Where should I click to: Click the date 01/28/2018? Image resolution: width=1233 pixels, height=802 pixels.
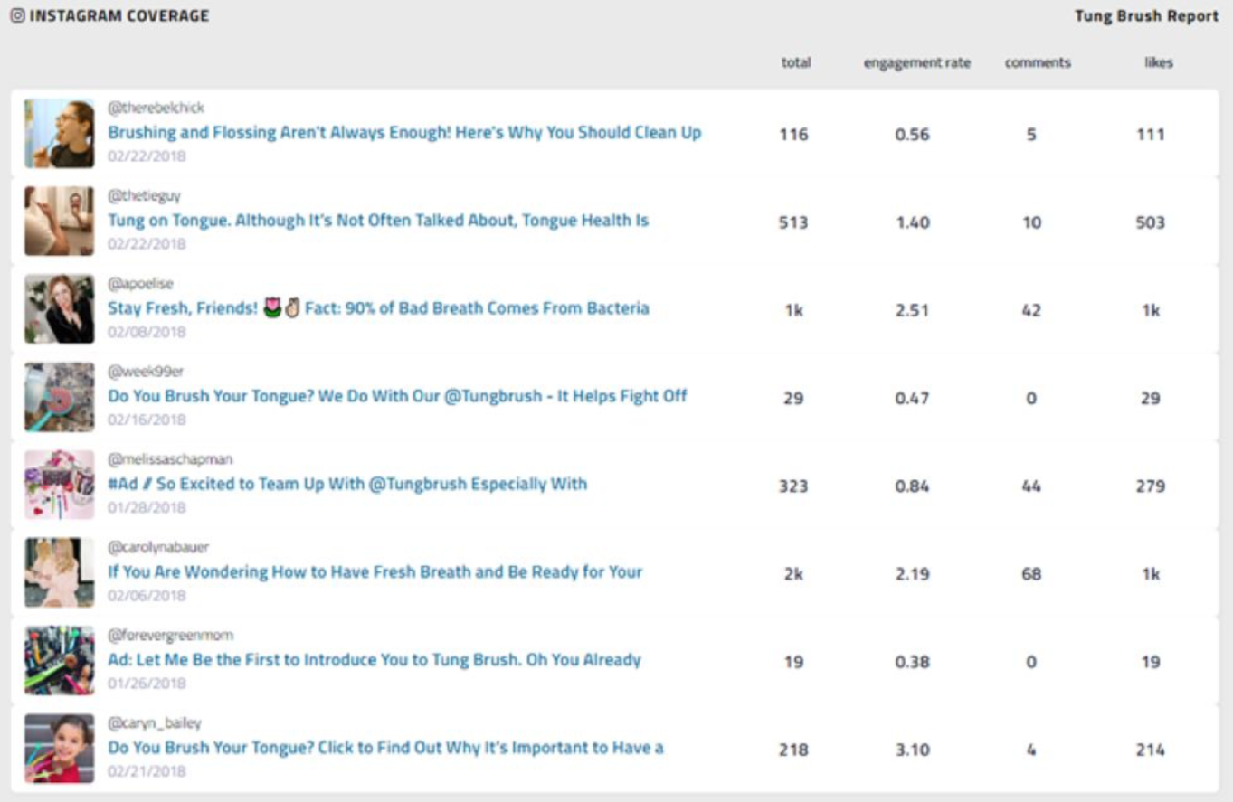point(147,507)
